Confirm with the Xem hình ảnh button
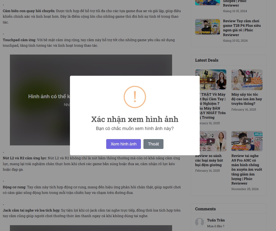The height and width of the screenshot is (231, 276). pos(123,144)
